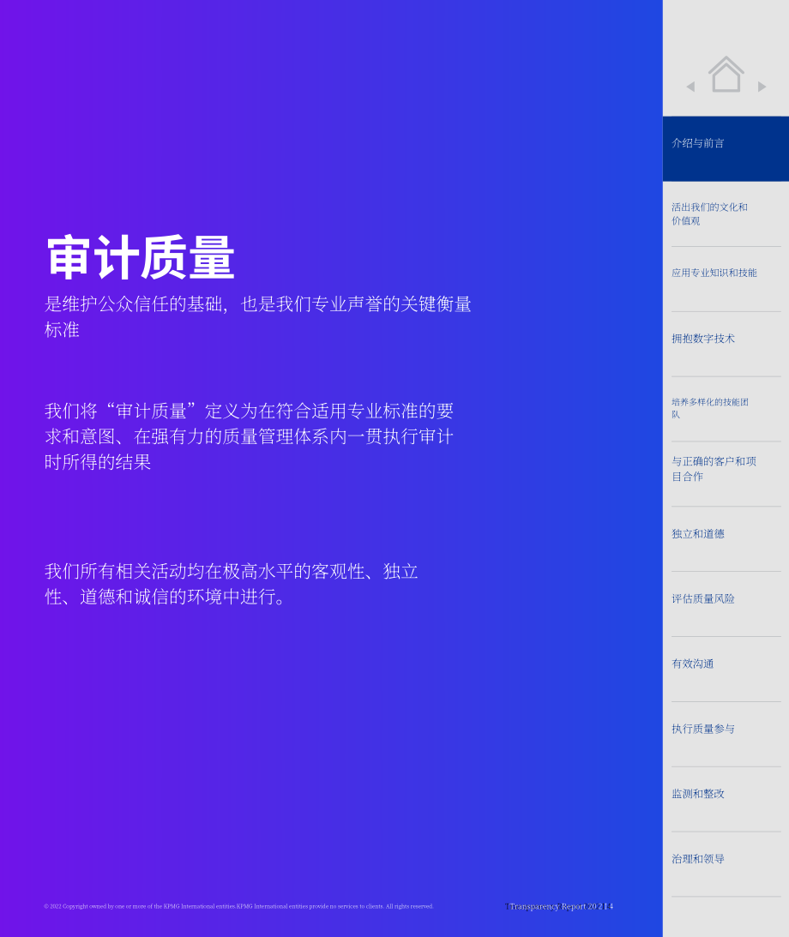This screenshot has height=937, width=789.
Task: Open 执行质量参与 section
Action: coord(703,729)
